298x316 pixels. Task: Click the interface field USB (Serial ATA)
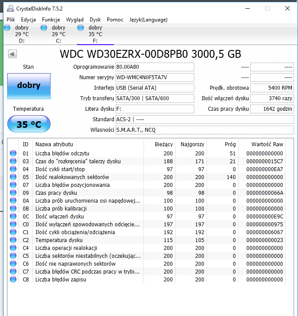(155, 88)
